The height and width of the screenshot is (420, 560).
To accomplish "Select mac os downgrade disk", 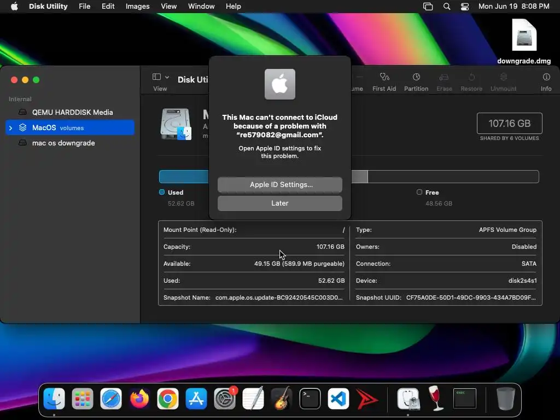I will [x=63, y=143].
